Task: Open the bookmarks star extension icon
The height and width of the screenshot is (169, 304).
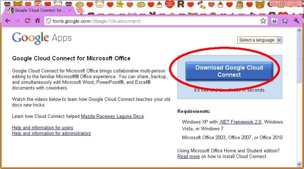Action: tap(285, 21)
